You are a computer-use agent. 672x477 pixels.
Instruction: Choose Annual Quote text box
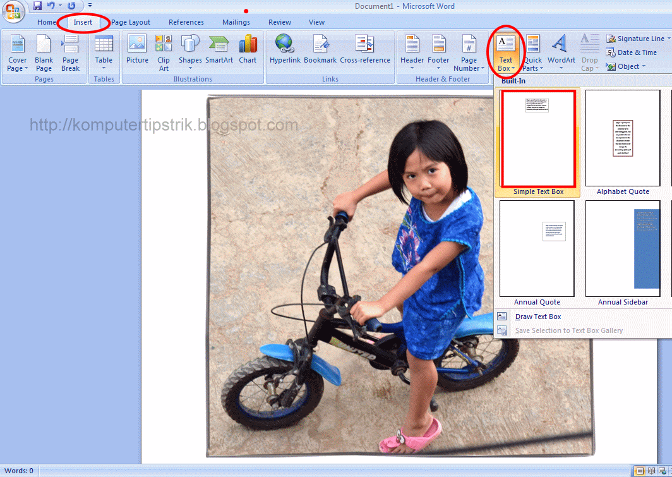[537, 253]
